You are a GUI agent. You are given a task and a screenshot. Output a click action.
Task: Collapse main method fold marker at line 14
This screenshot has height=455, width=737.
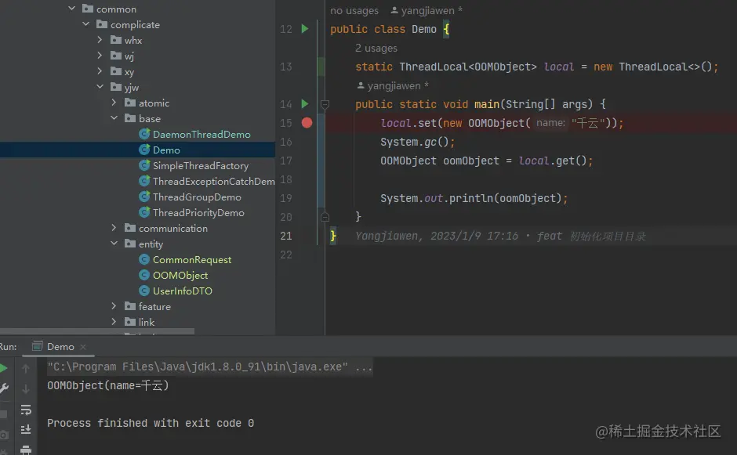[325, 104]
